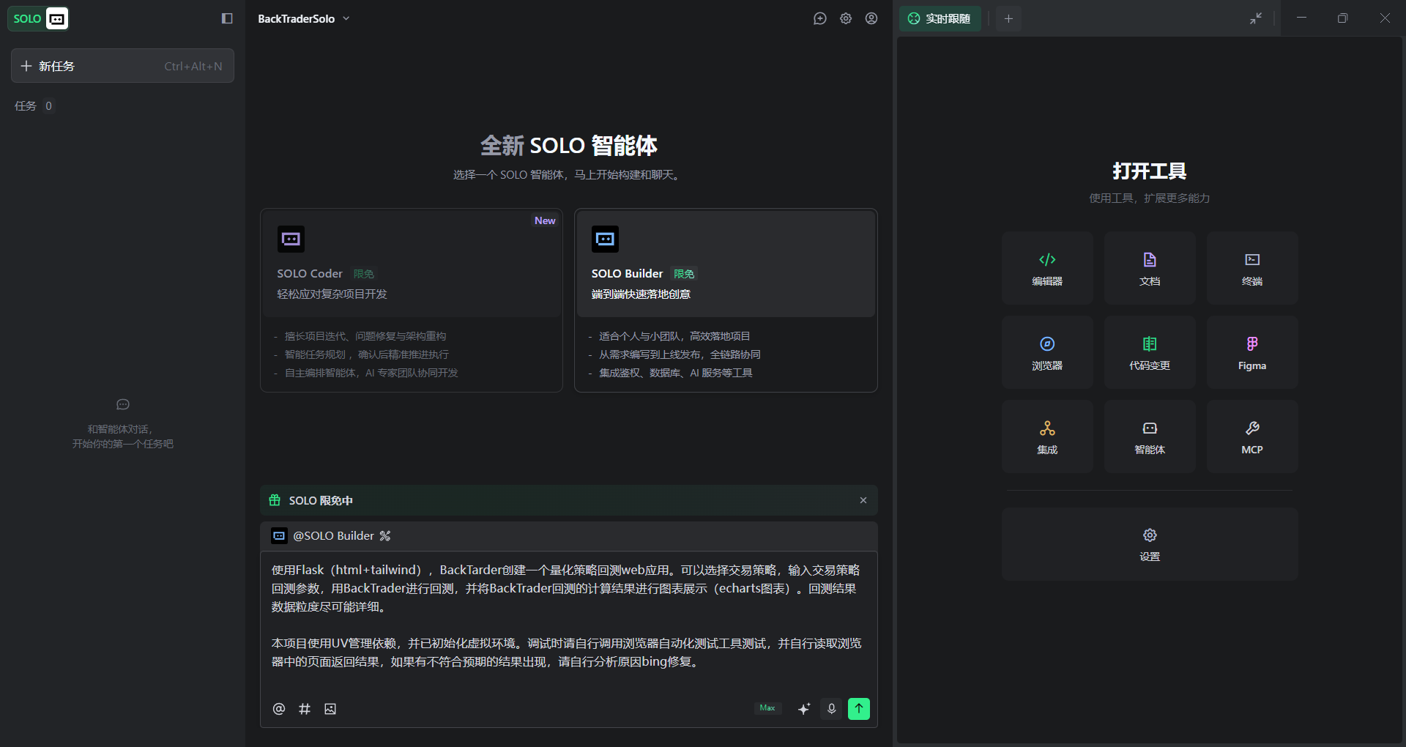Toggle the Max mode badge
The width and height of the screenshot is (1406, 747).
[767, 708]
